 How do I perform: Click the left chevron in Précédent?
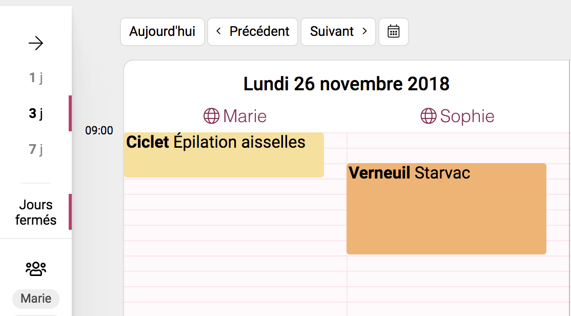[218, 31]
